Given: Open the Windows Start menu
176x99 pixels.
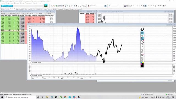Looking at the screenshot, I should pyautogui.click(x=2, y=97).
